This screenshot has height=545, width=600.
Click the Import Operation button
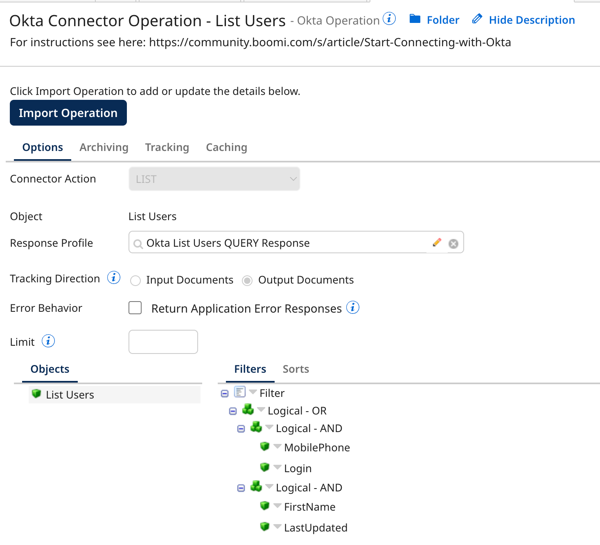(68, 113)
